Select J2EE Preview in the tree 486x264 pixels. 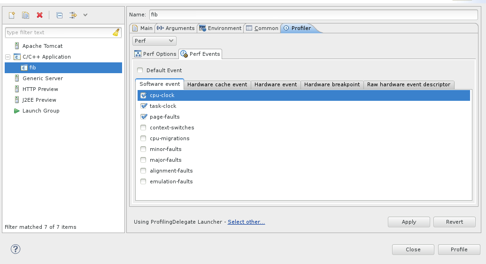[39, 100]
